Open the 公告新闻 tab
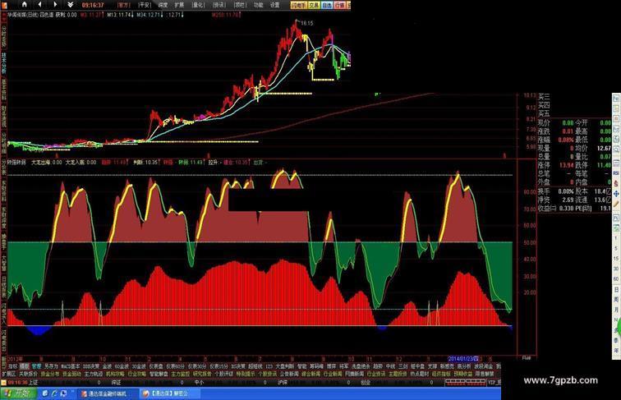Screen dimensions: 621x400 click(x=289, y=374)
